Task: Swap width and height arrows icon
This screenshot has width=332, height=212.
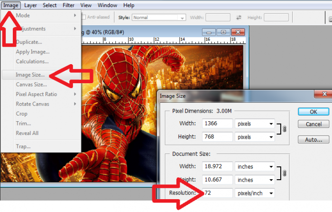Action: (239, 18)
